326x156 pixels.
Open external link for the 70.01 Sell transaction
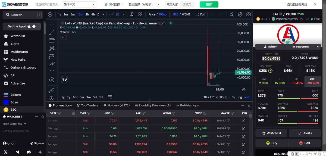(x=243, y=121)
